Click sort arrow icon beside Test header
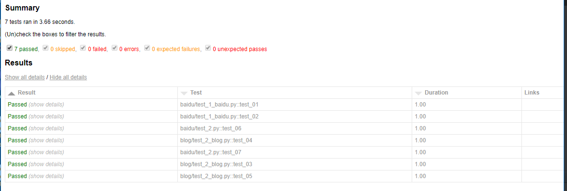Screen dimensions: 567x191 click(x=184, y=93)
